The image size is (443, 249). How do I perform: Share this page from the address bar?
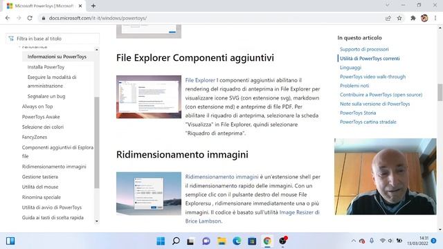coord(388,18)
